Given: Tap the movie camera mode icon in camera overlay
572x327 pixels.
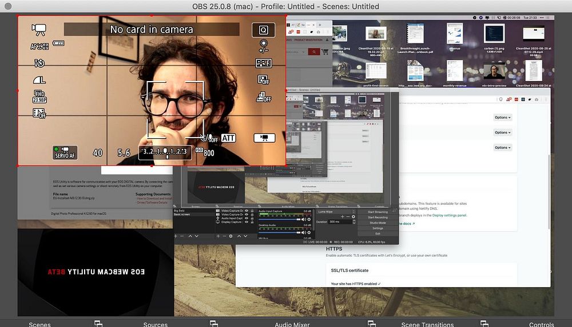Looking at the screenshot, I should 39,30.
